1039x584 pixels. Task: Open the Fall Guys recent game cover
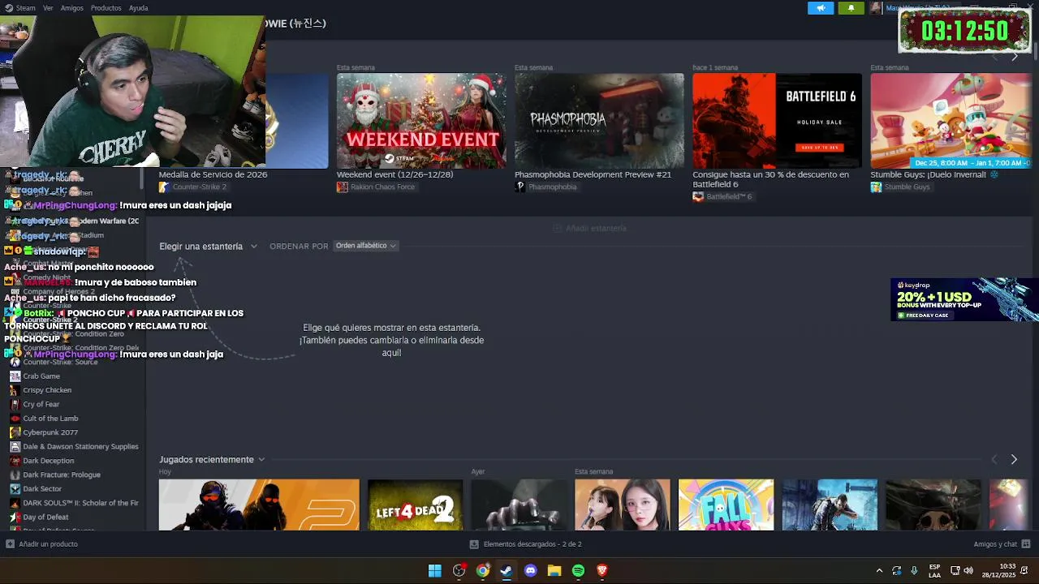click(x=726, y=505)
